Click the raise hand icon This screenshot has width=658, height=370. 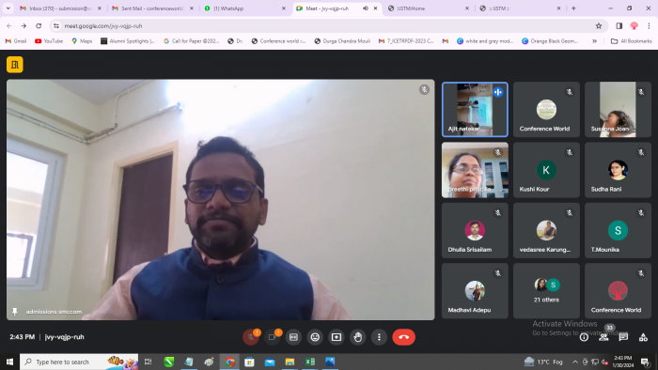click(357, 337)
